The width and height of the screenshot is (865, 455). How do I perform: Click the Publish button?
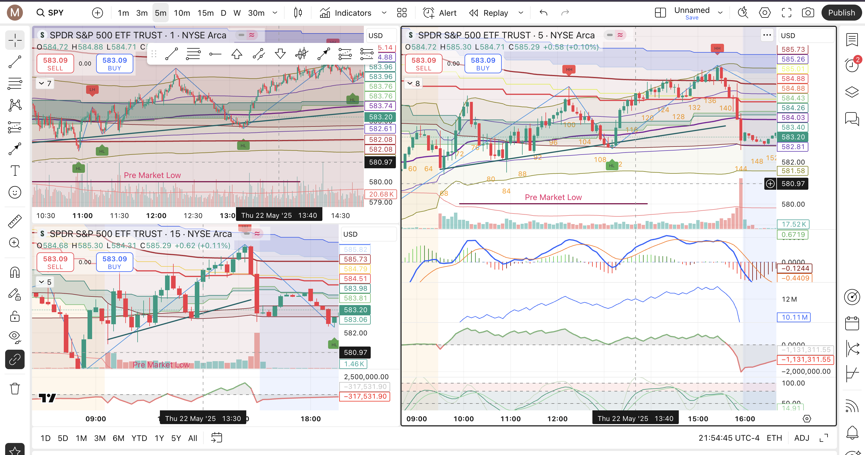841,13
